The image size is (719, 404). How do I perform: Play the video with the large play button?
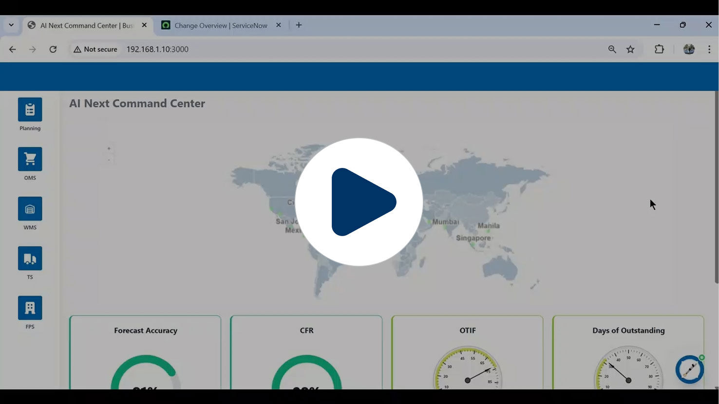coord(359,202)
